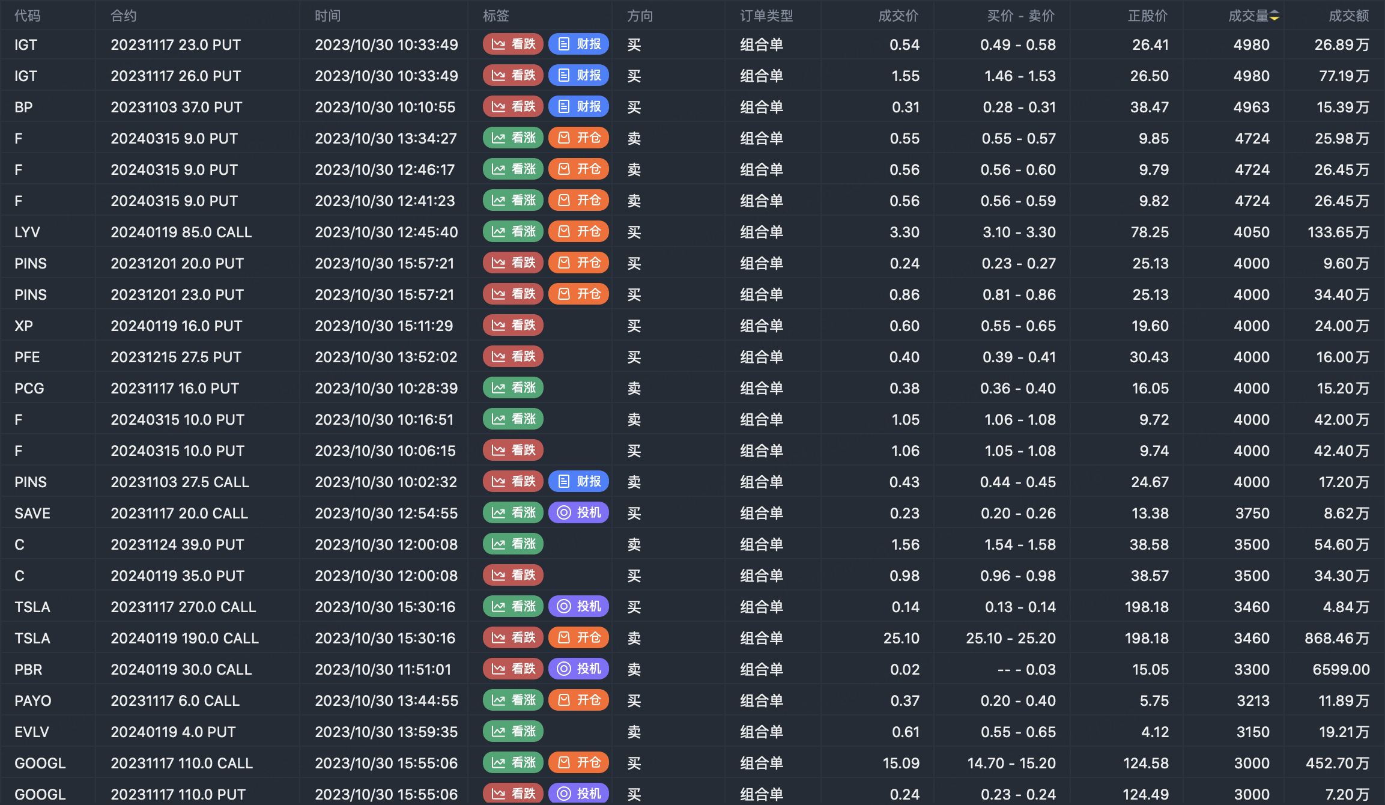
Task: Select contract 20231124 39.0 PUT
Action: point(177,544)
